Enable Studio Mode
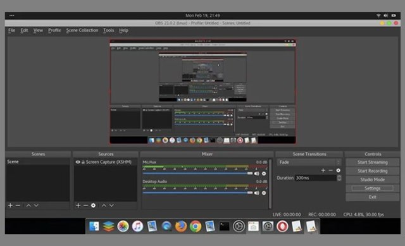The height and width of the screenshot is (246, 405). [373, 180]
